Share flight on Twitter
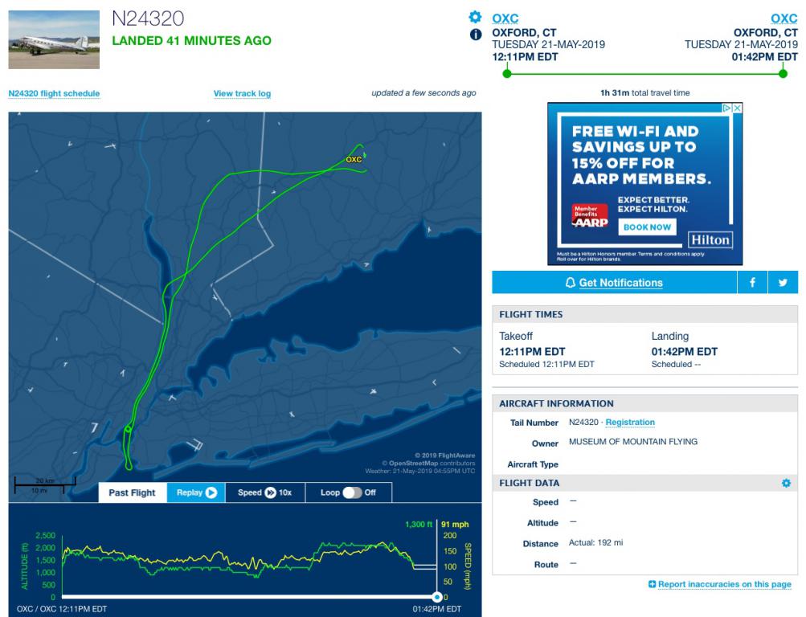 pos(783,283)
